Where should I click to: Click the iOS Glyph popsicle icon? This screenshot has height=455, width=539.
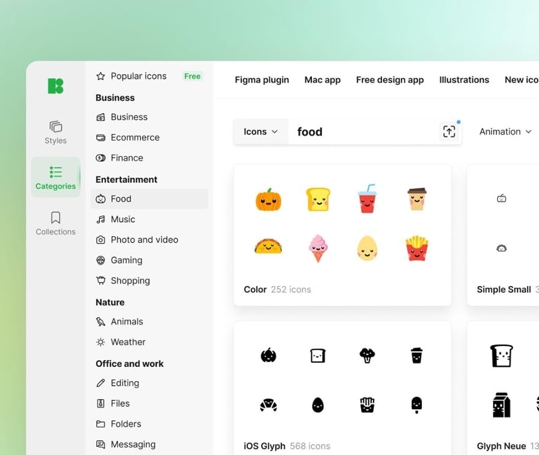(416, 405)
